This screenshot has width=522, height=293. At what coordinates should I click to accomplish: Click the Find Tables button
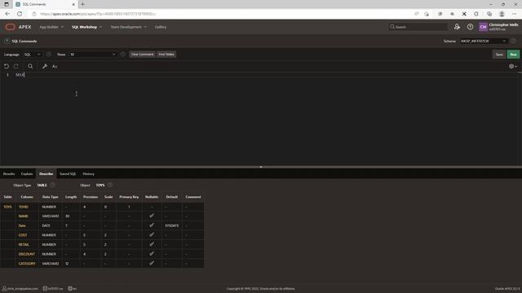tap(166, 55)
